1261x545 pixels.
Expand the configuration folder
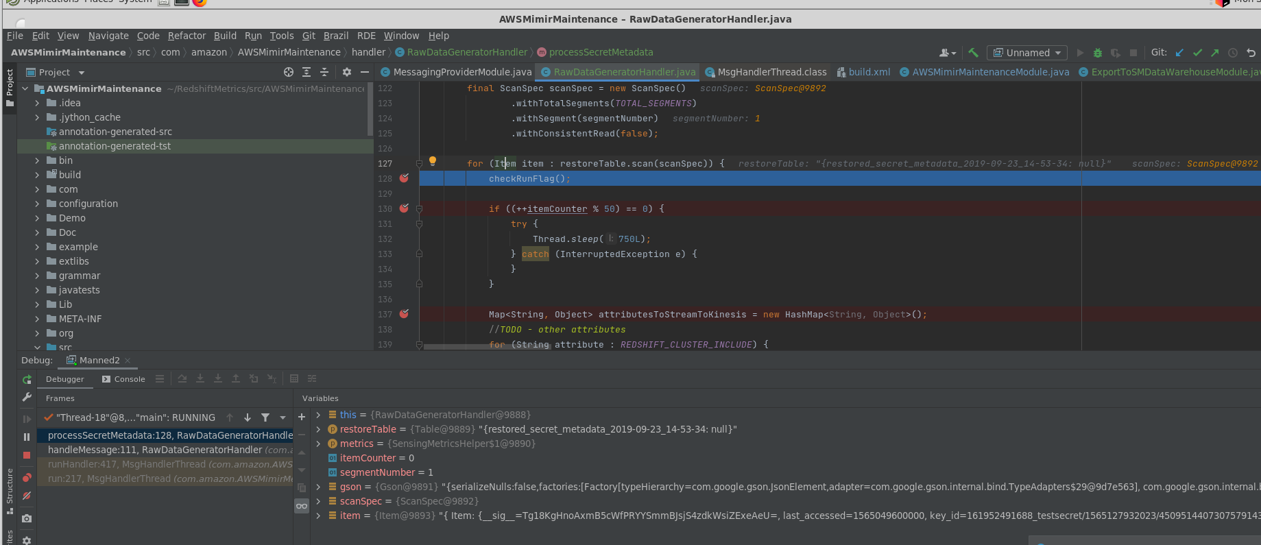coord(37,204)
